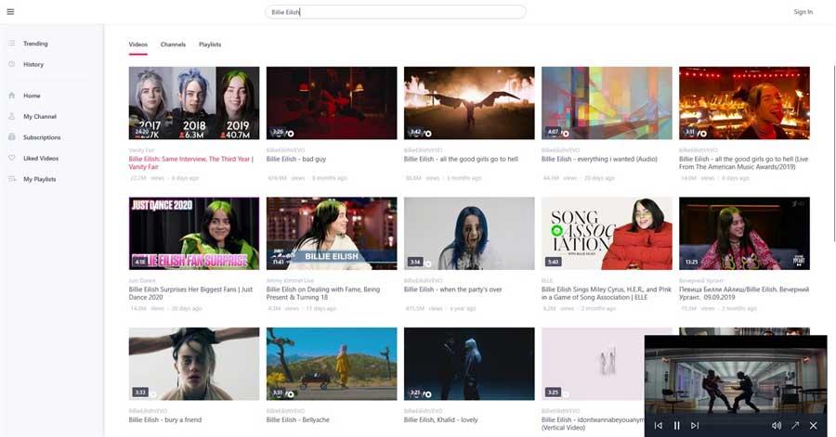836x437 pixels.
Task: Switch to the Playlists tab
Action: [x=210, y=45]
